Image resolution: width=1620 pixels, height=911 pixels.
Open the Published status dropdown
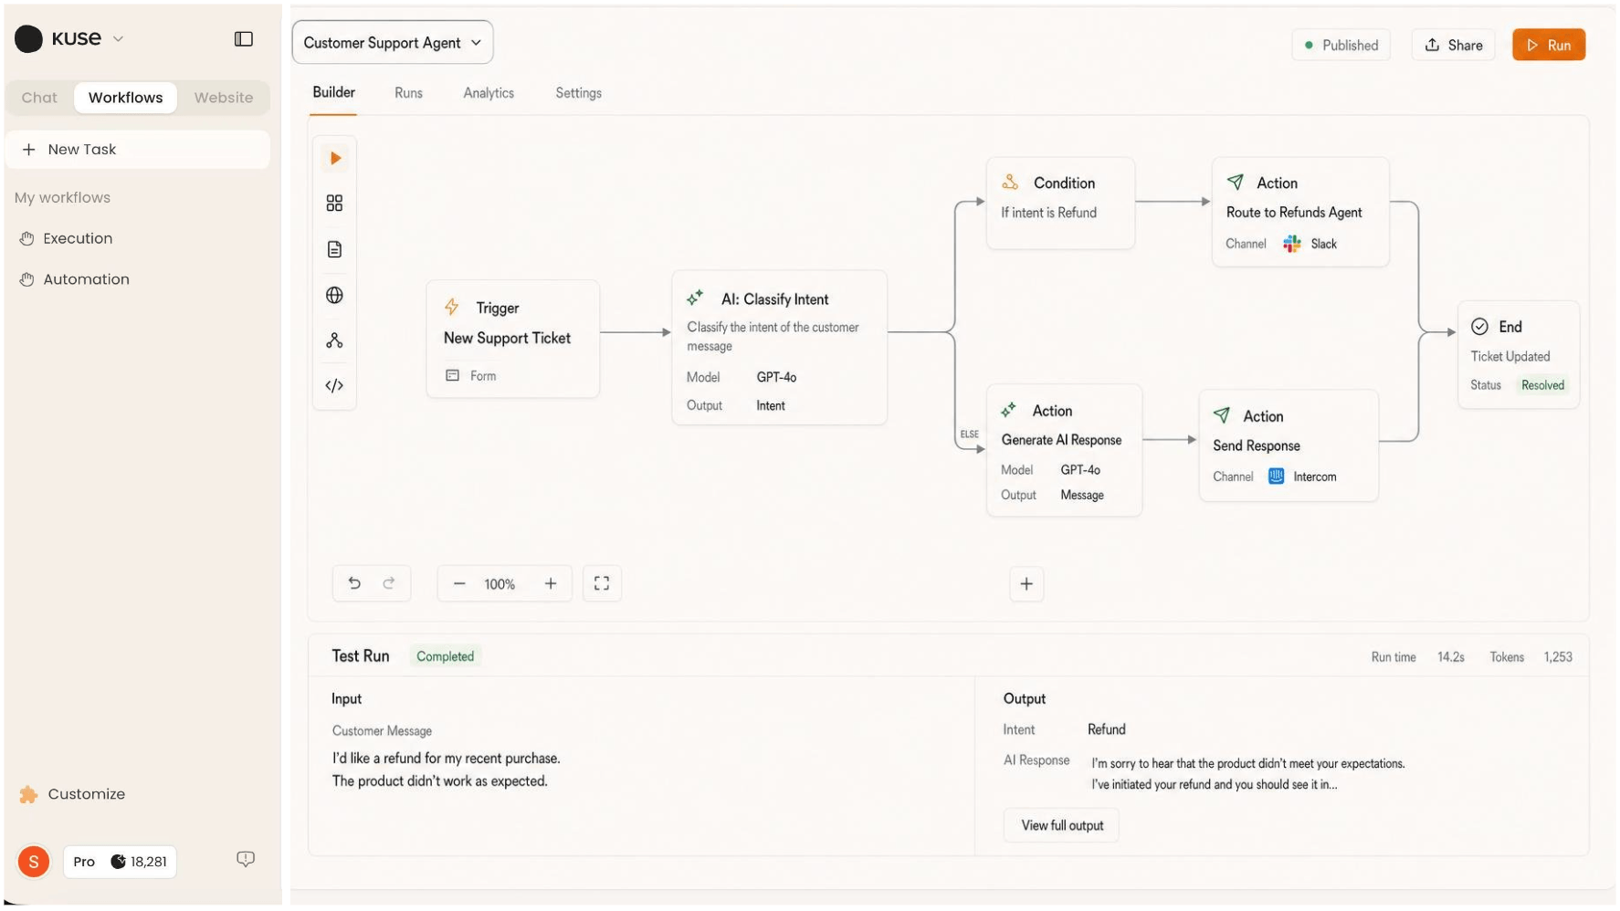tap(1341, 45)
